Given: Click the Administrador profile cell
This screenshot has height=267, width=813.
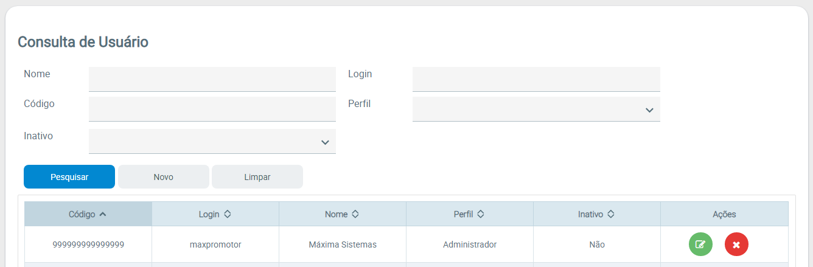Looking at the screenshot, I should pos(470,244).
